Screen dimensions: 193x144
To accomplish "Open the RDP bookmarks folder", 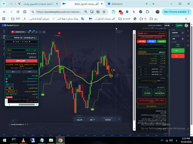I will [x=15, y=19].
